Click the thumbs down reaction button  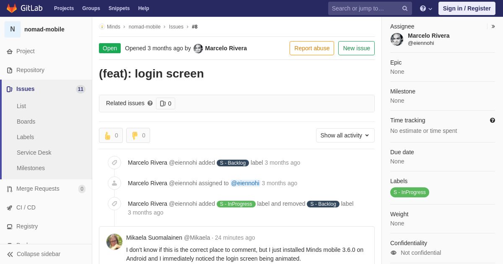pyautogui.click(x=138, y=135)
